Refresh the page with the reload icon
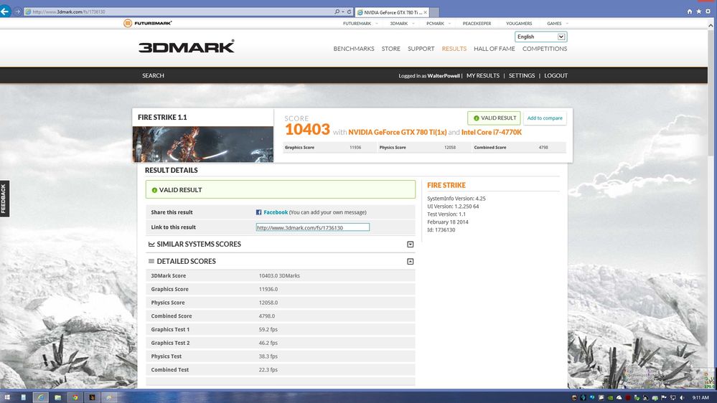This screenshot has width=717, height=403. (349, 11)
